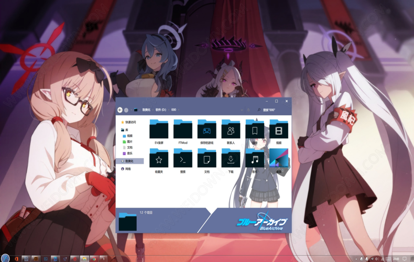Open Adobe Illustrator from taskbar

click(x=36, y=259)
